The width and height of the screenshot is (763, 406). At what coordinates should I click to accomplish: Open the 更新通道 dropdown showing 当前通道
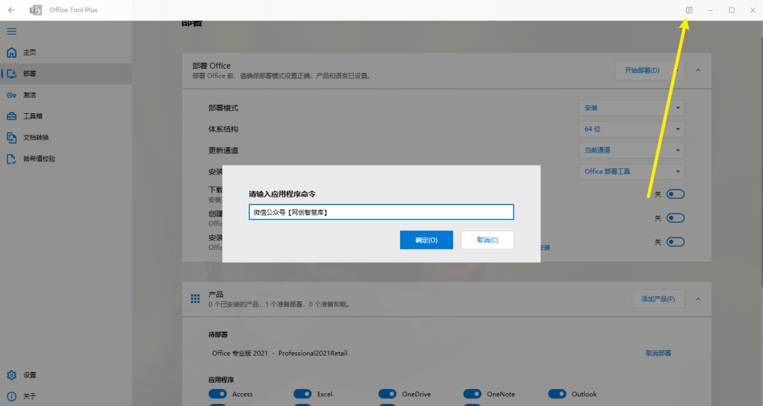click(631, 150)
